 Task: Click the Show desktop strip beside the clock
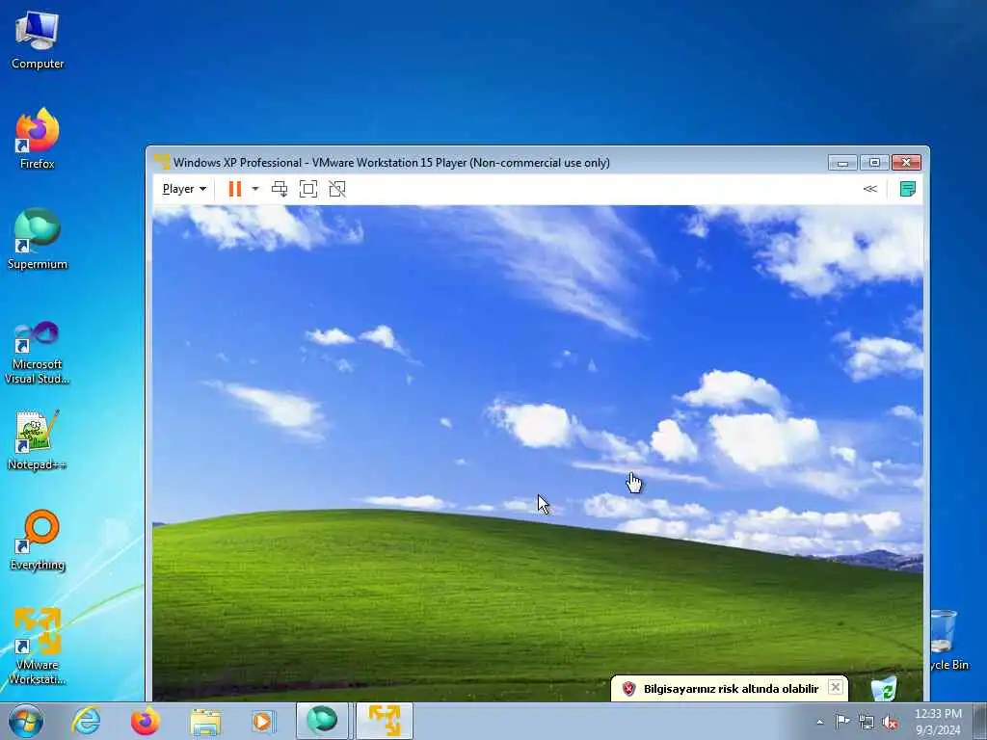click(x=980, y=721)
